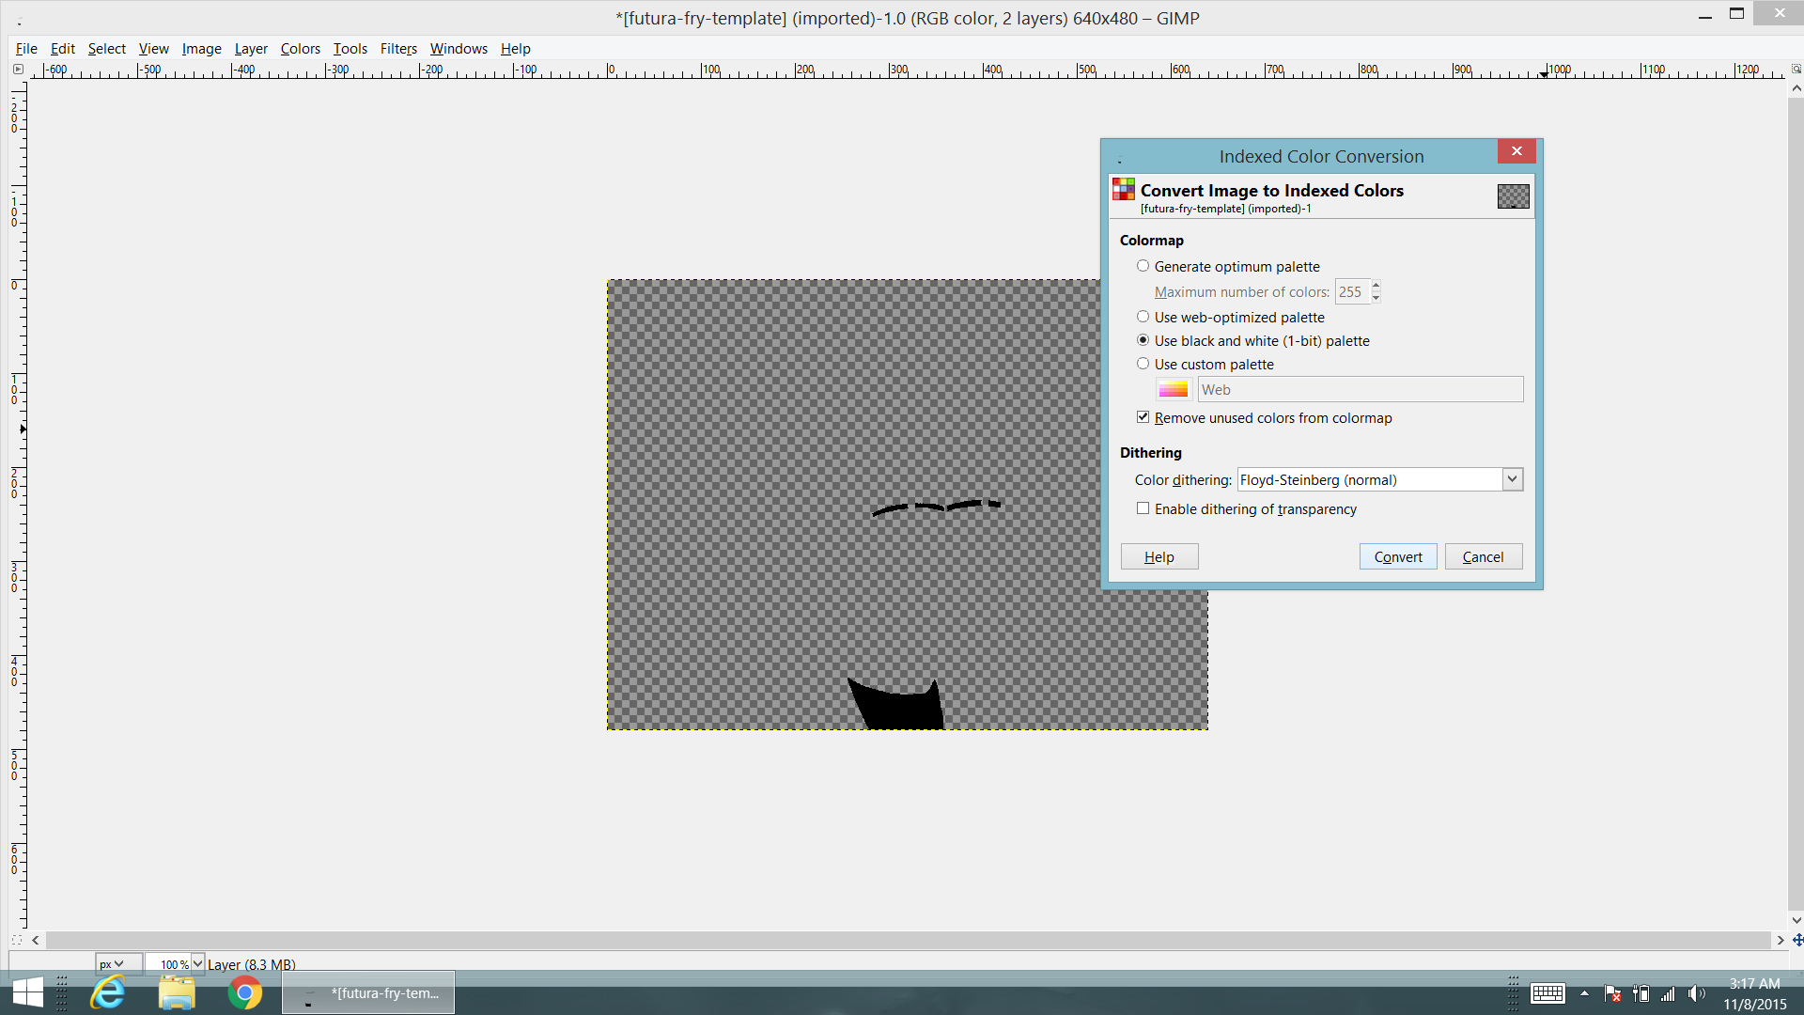Open the View menu
This screenshot has height=1015, width=1804.
[153, 49]
